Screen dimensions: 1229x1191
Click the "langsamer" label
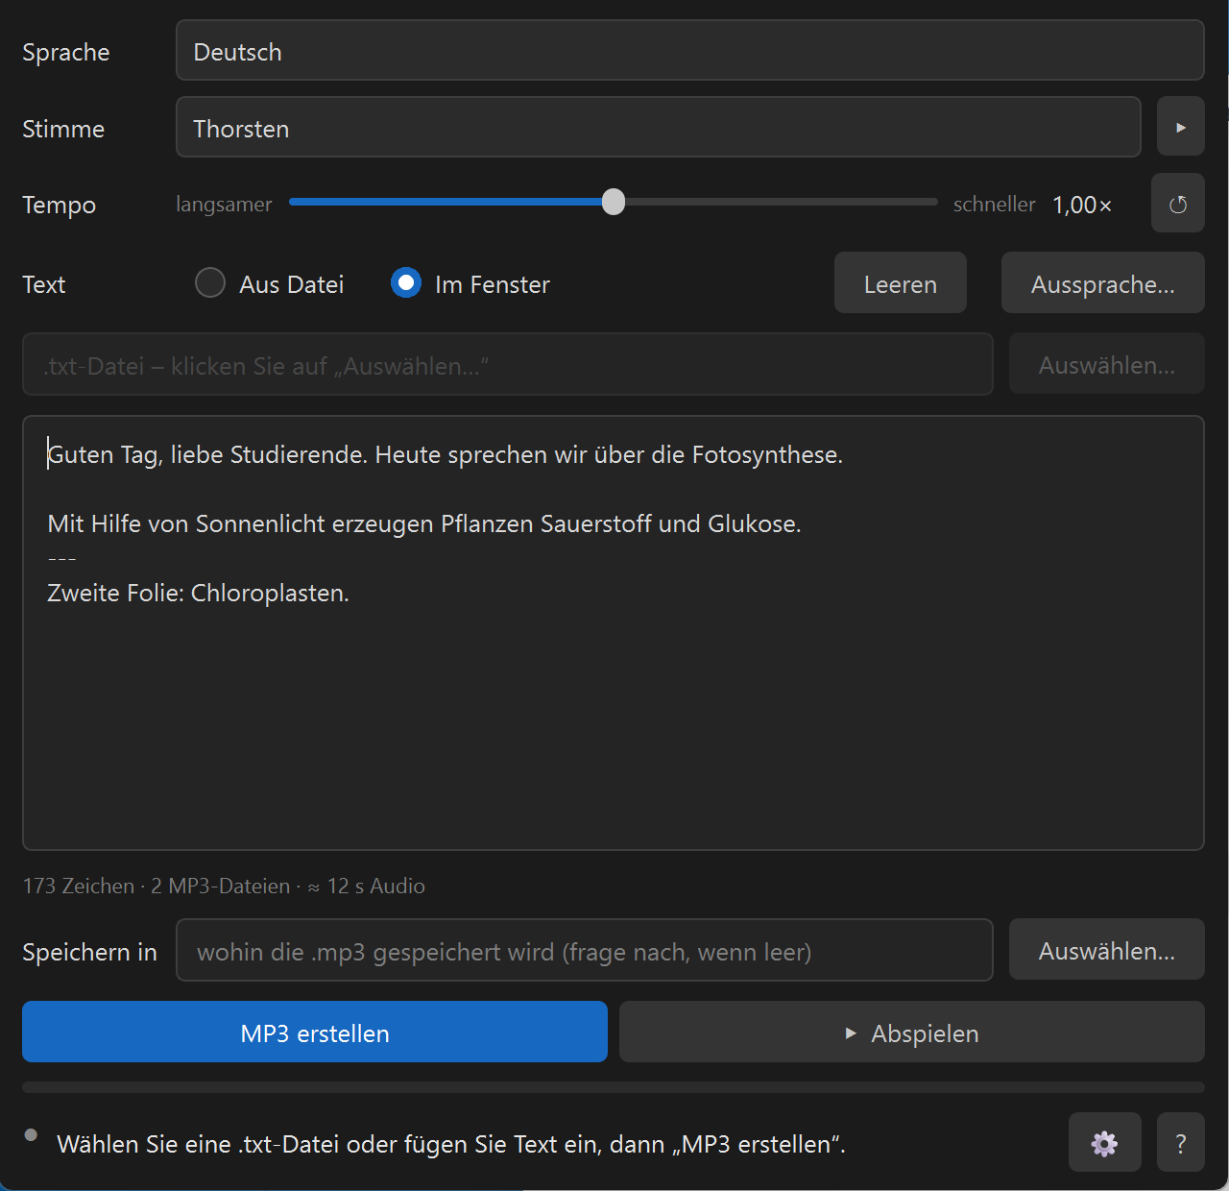(x=224, y=204)
